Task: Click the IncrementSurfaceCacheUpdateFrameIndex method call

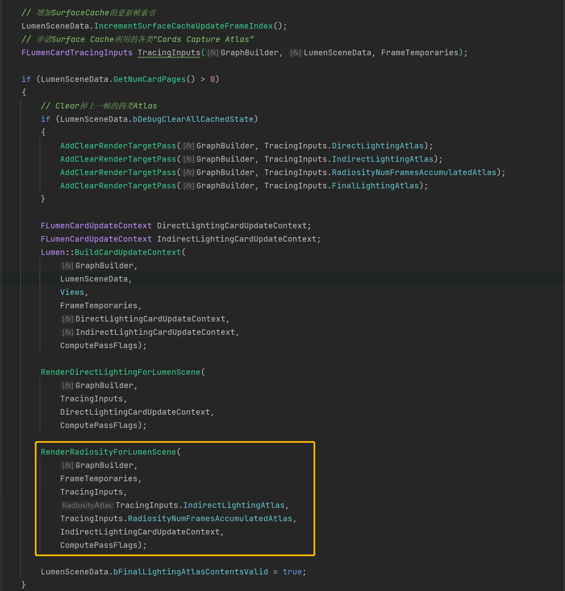Action: pyautogui.click(x=183, y=26)
